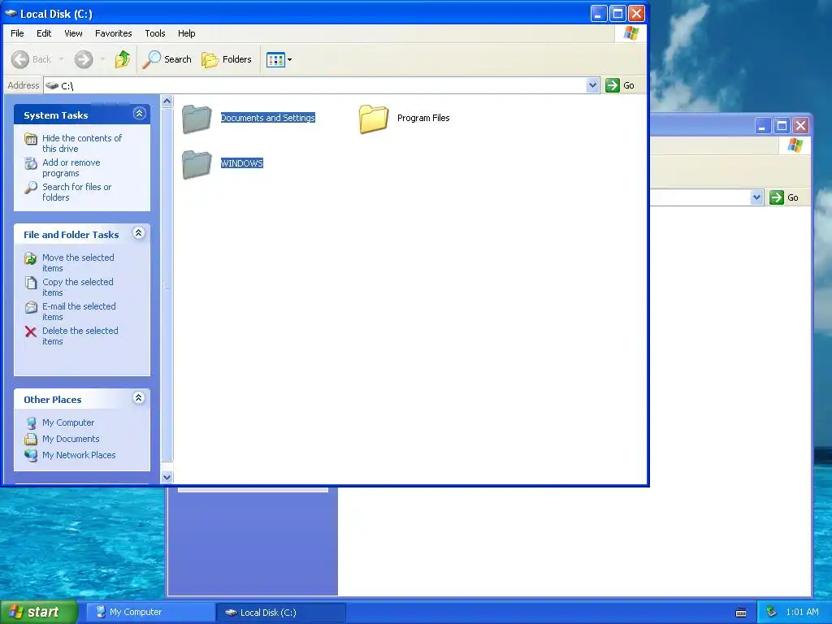Open the Help menu
The height and width of the screenshot is (624, 832).
(186, 33)
